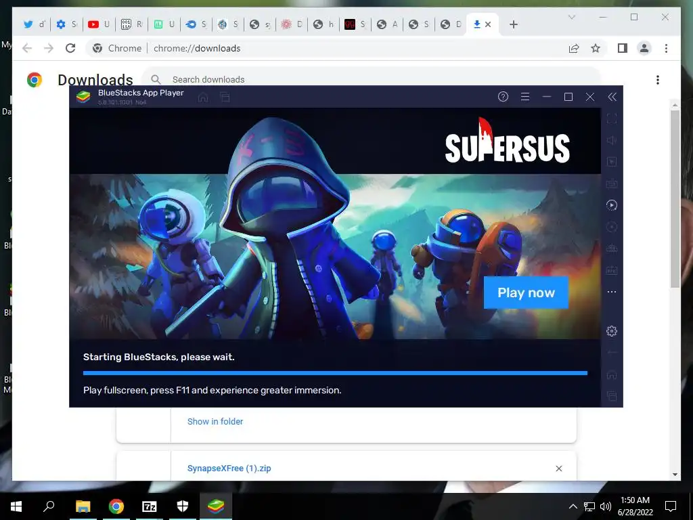The height and width of the screenshot is (520, 693).
Task: Reload the Chrome downloads page
Action: coord(70,48)
